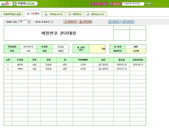Click the 발급일 column header

122,60
